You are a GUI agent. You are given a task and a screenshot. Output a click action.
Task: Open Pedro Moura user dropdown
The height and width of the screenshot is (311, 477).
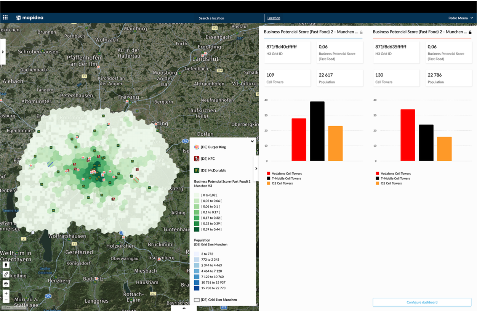[461, 18]
